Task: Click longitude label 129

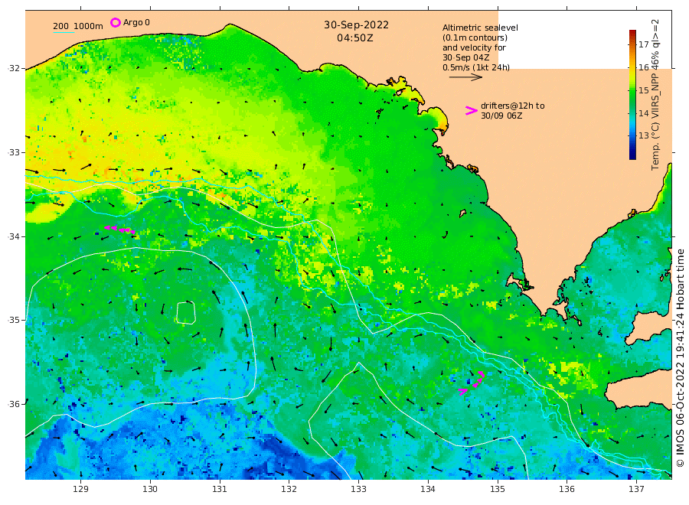Action: (x=81, y=489)
